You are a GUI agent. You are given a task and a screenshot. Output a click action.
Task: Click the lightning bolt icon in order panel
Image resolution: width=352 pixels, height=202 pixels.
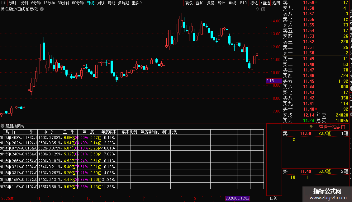click(x=312, y=127)
